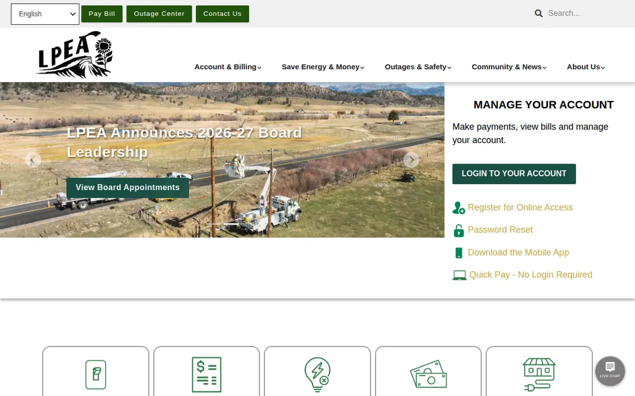Click View Board Appointments button

(x=128, y=187)
